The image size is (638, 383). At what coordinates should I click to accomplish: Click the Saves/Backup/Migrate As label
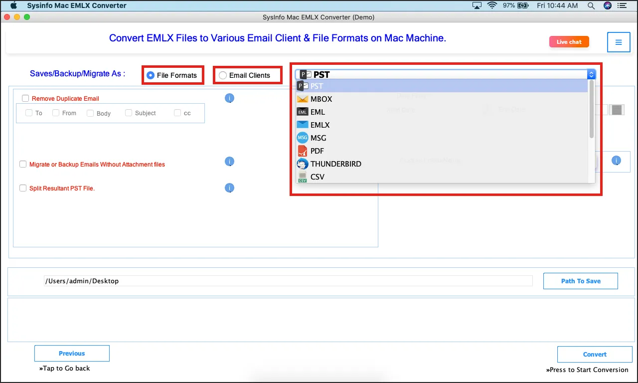point(78,73)
